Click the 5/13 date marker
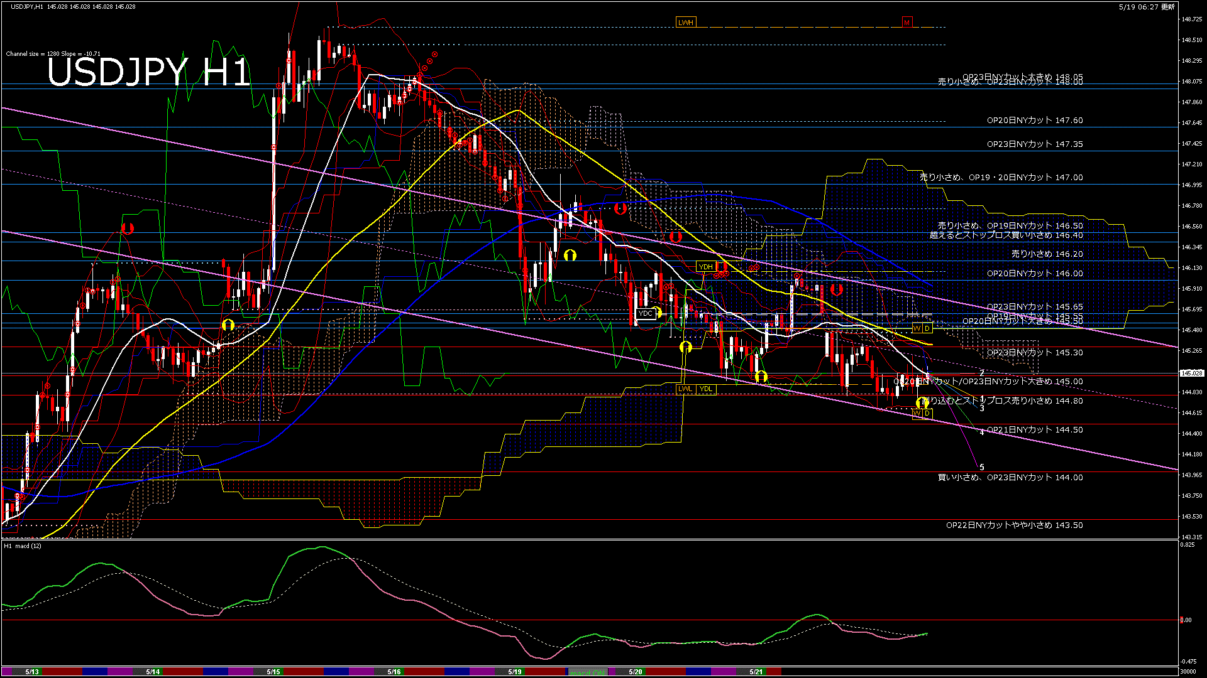Screen dimensions: 1207x678 pos(32,672)
